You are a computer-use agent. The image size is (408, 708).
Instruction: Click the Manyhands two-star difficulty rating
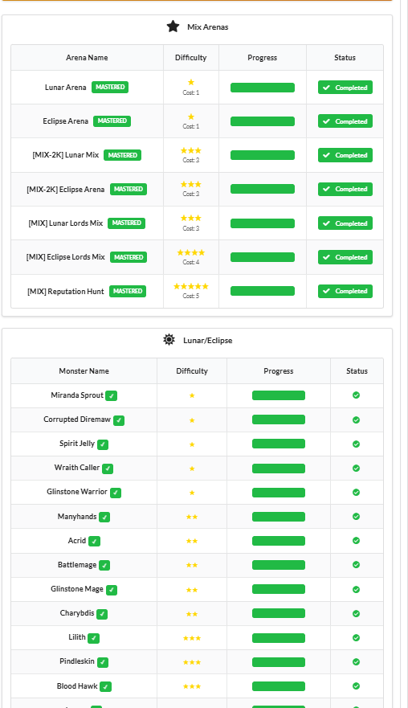pos(192,517)
